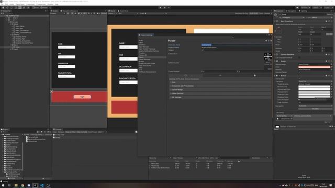Pick Image color with the eyedropper icon
Image resolution: width=335 pixels, height=188 pixels.
(x=331, y=67)
